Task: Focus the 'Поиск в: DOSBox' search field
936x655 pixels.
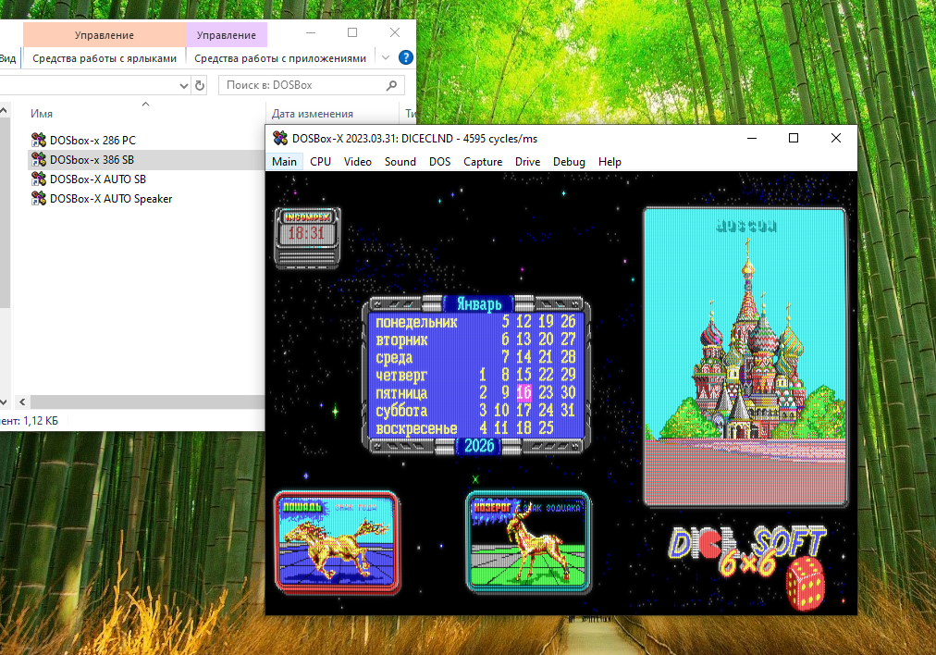Action: 312,85
